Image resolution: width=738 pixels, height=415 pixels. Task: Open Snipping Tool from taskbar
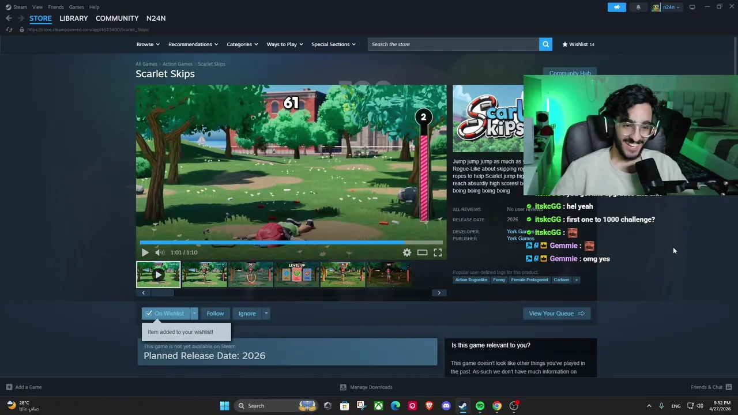tap(361, 406)
